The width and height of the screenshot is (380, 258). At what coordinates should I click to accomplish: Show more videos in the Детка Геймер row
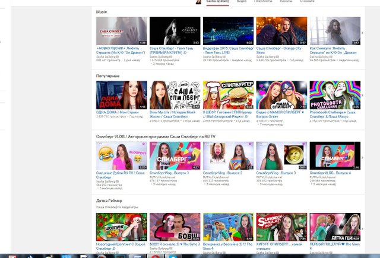click(362, 228)
